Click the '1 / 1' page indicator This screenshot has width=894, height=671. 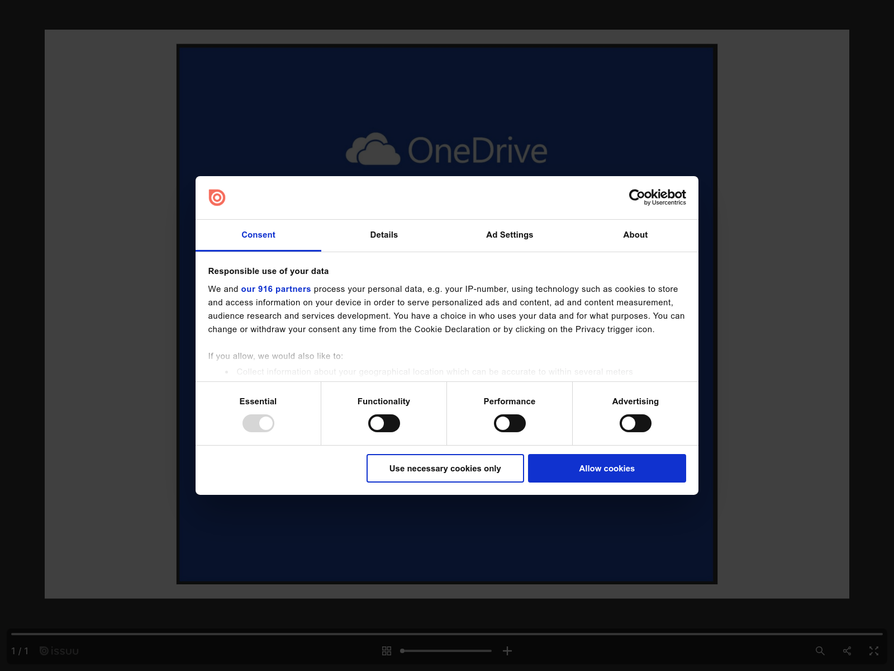point(20,651)
